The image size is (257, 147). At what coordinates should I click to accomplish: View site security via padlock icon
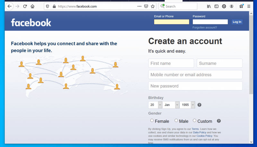54,6
